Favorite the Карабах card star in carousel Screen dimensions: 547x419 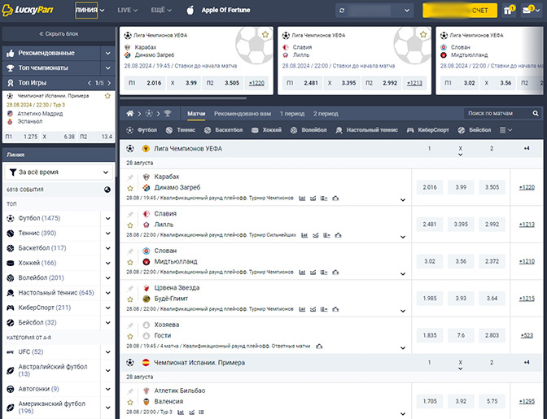(265, 35)
